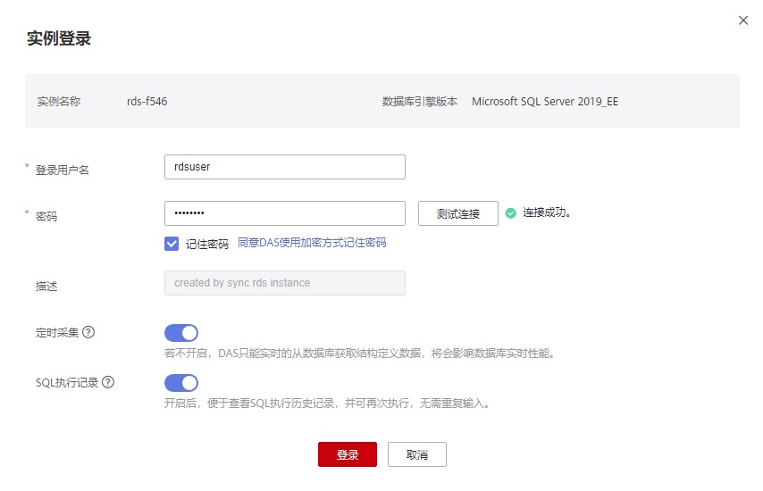The image size is (763, 491).
Task: Click the 取消 button
Action: pyautogui.click(x=417, y=454)
